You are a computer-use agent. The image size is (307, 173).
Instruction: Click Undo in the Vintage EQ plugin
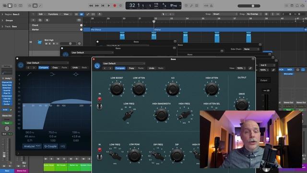152,68
